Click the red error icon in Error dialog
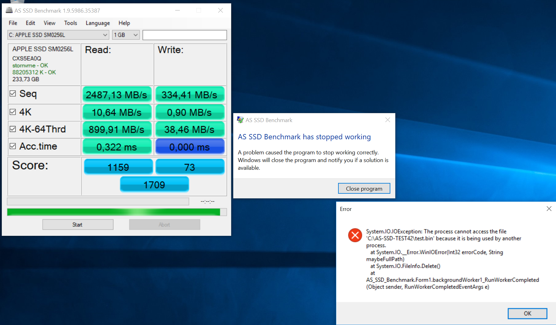556x325 pixels. (355, 235)
